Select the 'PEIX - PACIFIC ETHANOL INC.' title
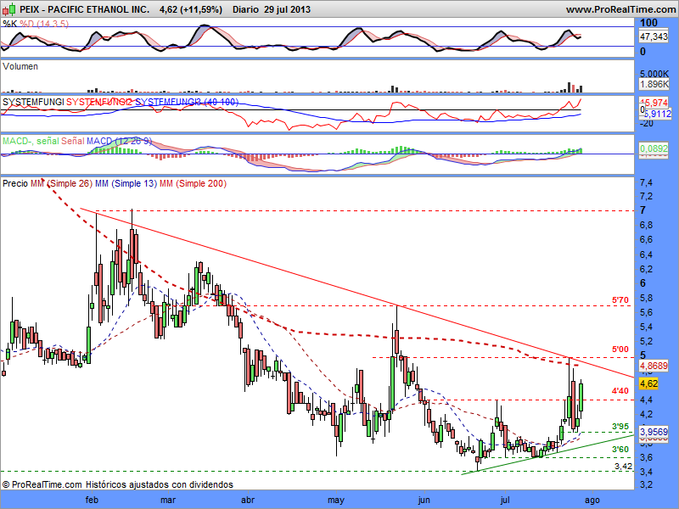The image size is (679, 509). [84, 9]
